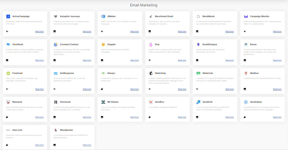Click the badge icon at bottom of Mailchimp card
Viewport: 288px width, 150px height.
click(x=150, y=89)
